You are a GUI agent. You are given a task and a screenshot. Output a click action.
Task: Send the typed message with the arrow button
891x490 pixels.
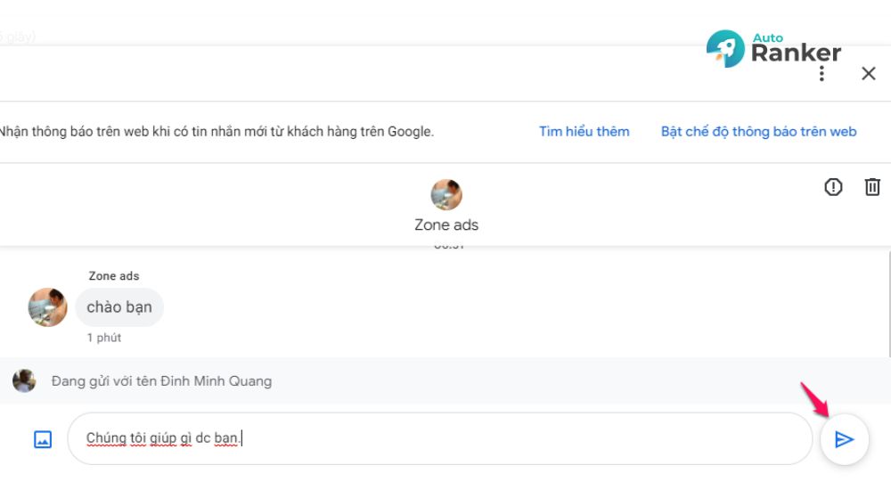point(844,439)
